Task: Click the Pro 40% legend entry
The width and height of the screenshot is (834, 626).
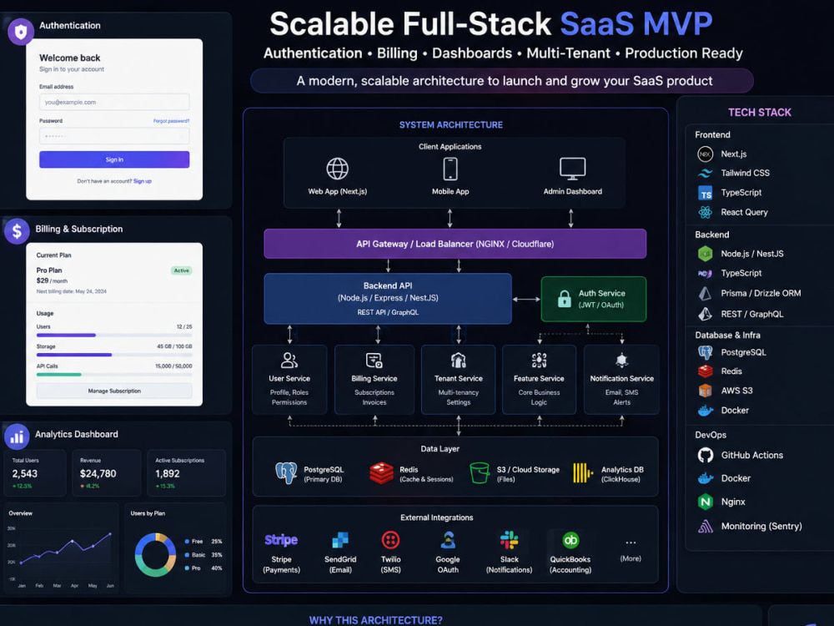Action: [203, 568]
